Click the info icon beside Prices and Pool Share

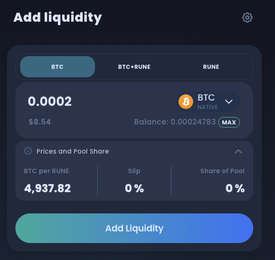28,151
